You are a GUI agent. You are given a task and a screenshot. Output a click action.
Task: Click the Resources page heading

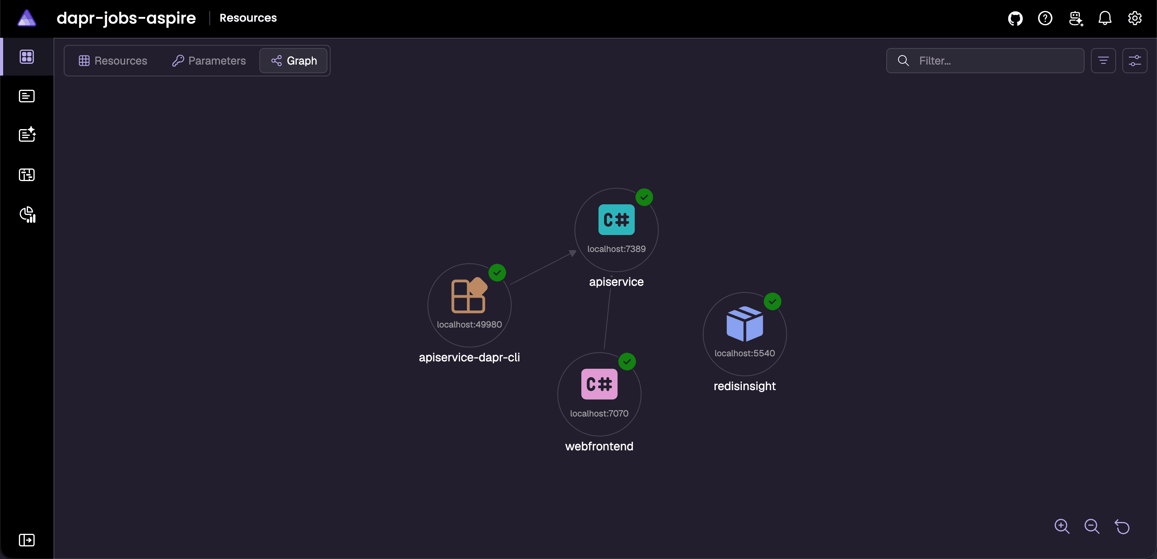[248, 18]
